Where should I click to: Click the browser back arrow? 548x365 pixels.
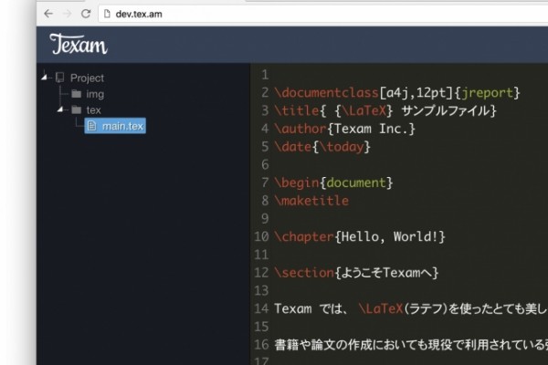pos(48,14)
